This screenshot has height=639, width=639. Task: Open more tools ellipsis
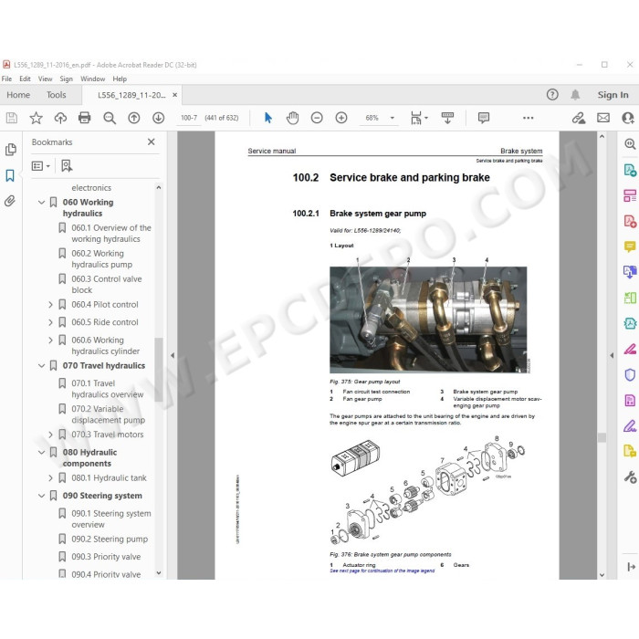pos(529,118)
